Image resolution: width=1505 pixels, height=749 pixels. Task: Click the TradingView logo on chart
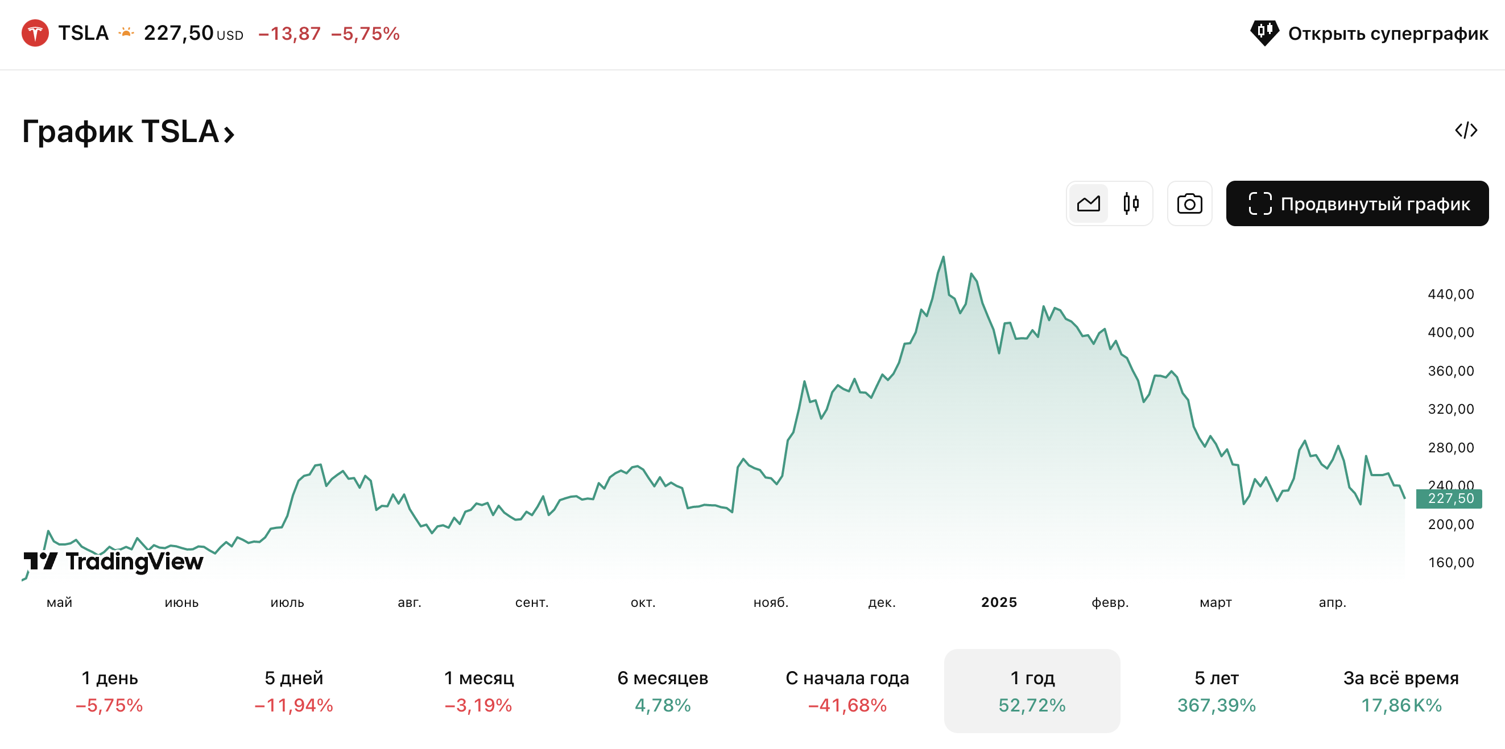point(113,561)
